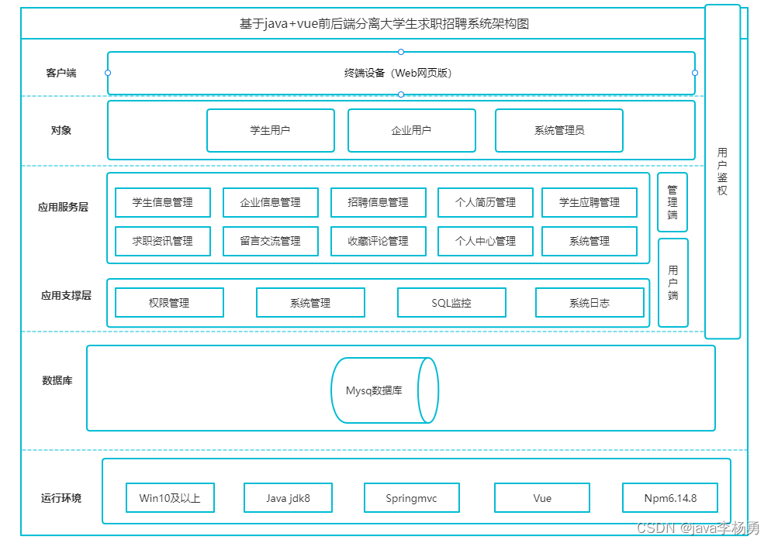This screenshot has width=771, height=543.
Task: Click the 个人中心管理 module
Action: tap(486, 241)
